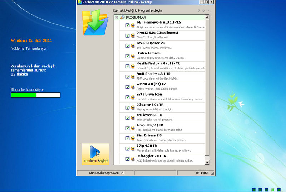Close the Perfect XP installer window
Screen dimensions: 286x192
[x=211, y=2]
